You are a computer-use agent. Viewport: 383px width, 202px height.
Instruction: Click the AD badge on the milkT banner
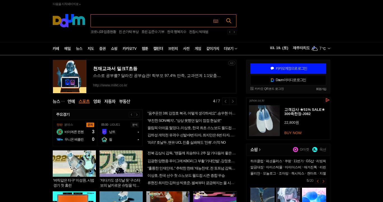[x=232, y=63]
